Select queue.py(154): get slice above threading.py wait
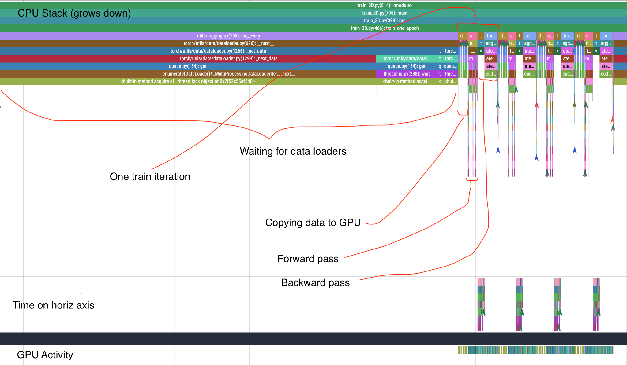The height and width of the screenshot is (365, 627). pyautogui.click(x=407, y=66)
